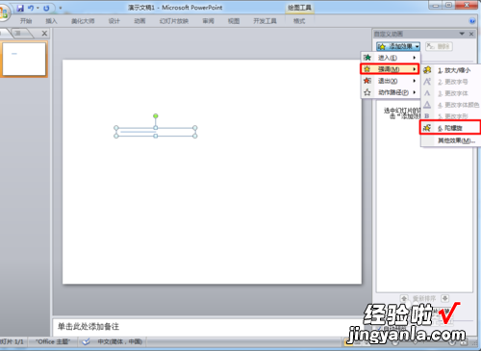Customize the quick access toolbar dropdown
Viewport: 481px width, 351px height.
pos(61,8)
